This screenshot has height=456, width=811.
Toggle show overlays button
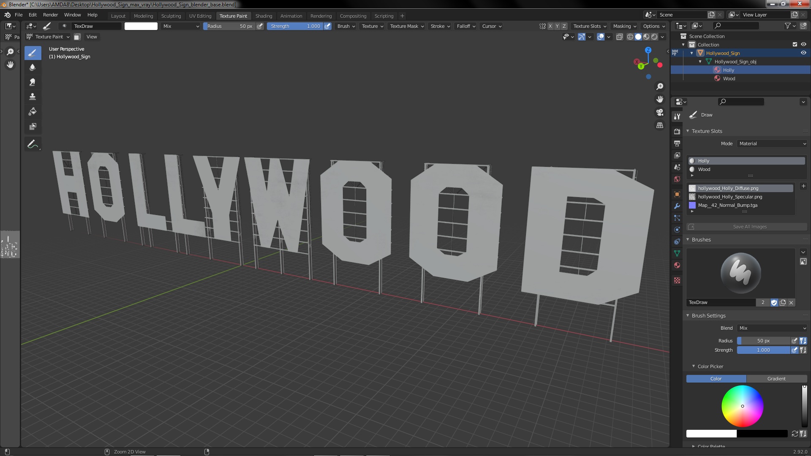coord(601,37)
